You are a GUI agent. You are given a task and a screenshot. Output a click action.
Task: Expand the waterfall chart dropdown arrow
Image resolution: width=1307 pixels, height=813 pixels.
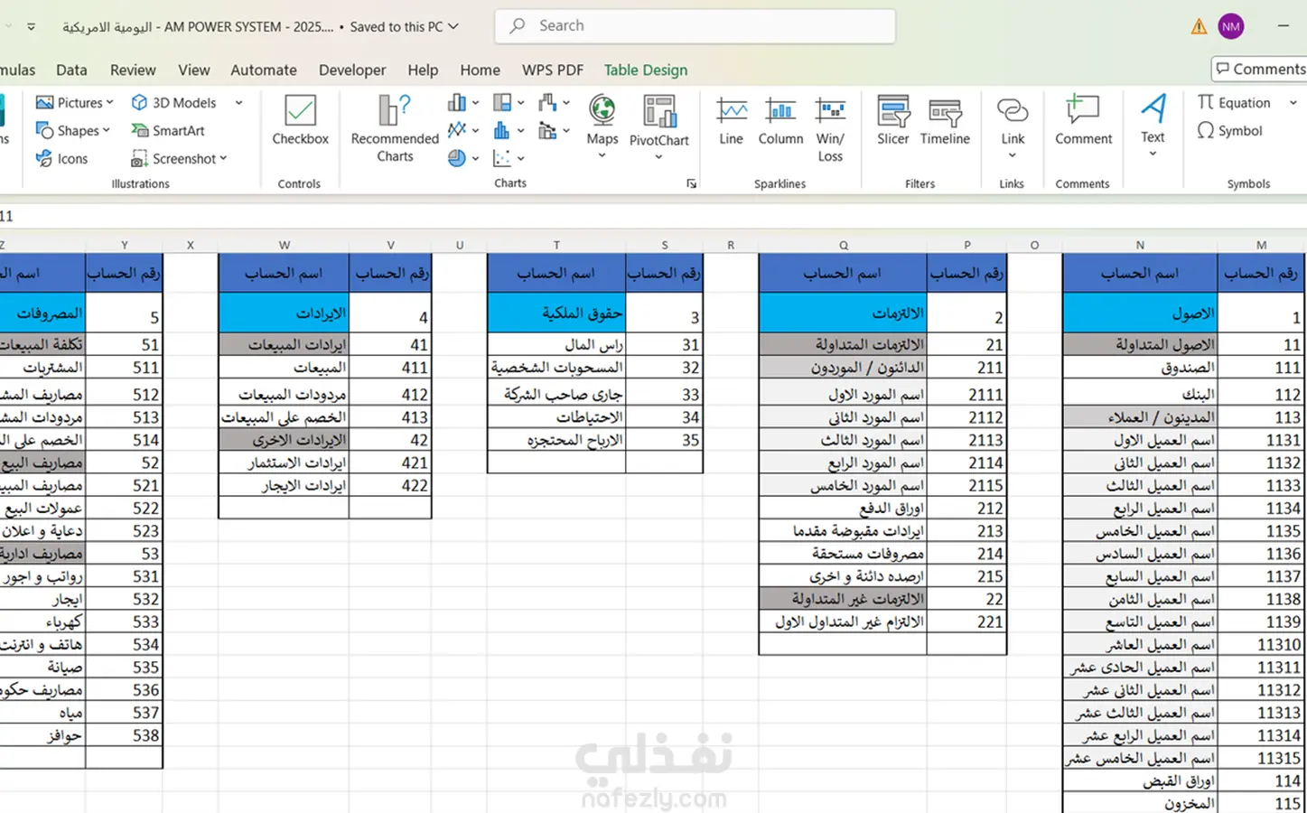(566, 103)
